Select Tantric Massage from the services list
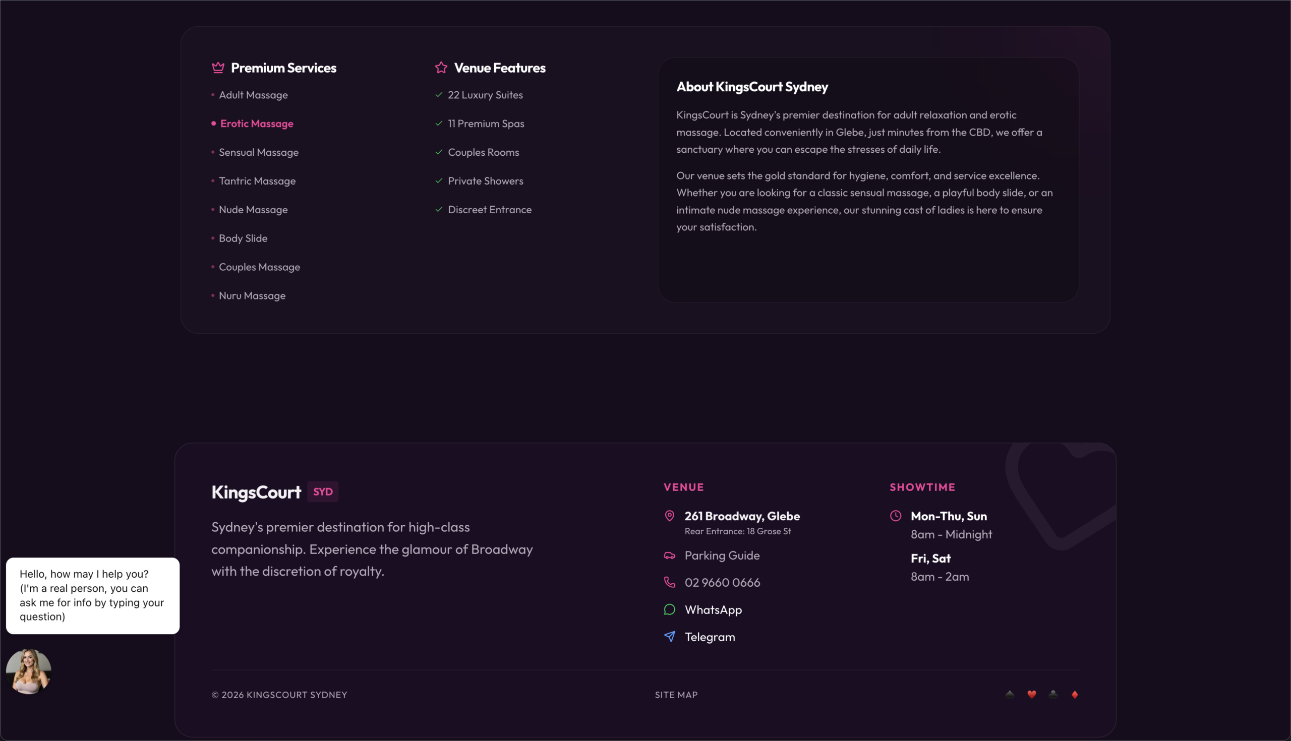Viewport: 1291px width, 741px height. 257,181
